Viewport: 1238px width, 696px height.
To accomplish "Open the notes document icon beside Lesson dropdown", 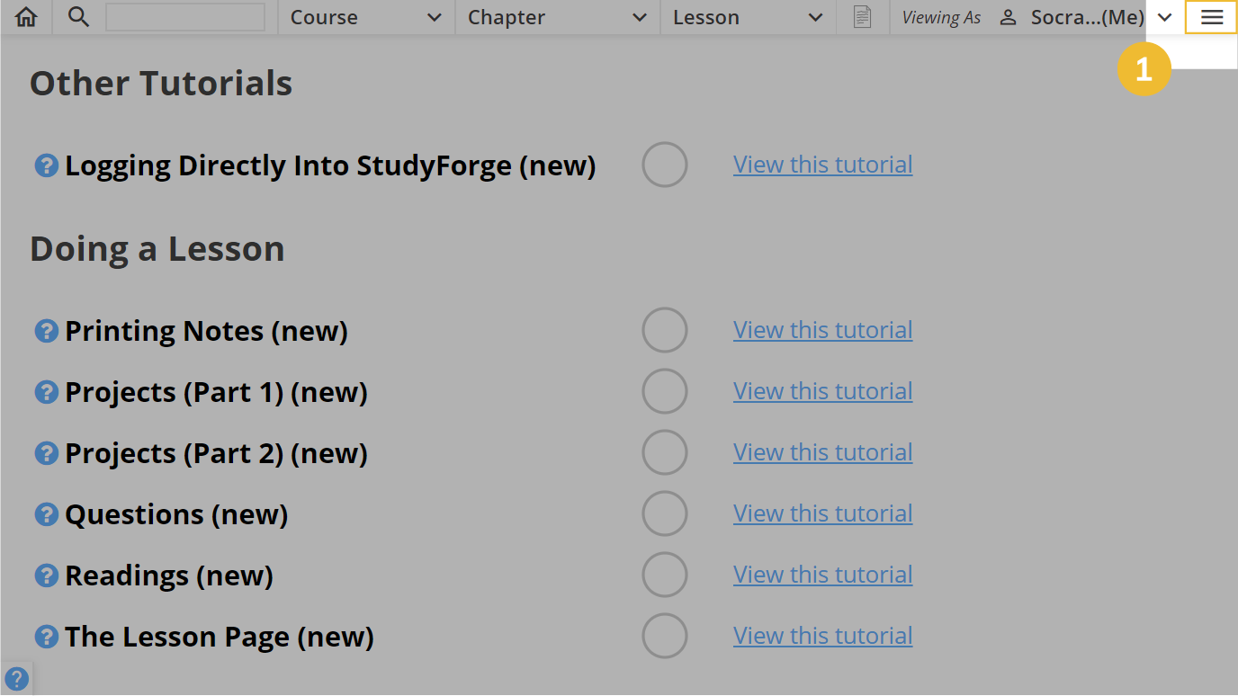I will [862, 16].
